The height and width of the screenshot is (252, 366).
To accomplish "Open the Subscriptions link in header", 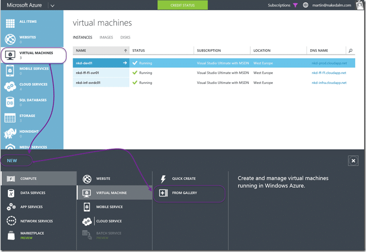I will point(279,5).
